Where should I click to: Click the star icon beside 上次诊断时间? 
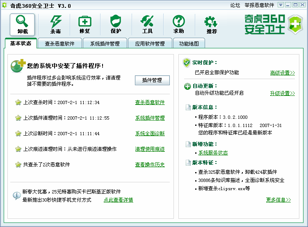(x=18, y=134)
